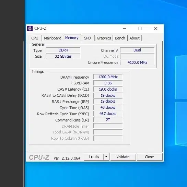This screenshot has height=187, width=187.
Task: Click the 467 clocks tRFC value
Action: click(108, 114)
